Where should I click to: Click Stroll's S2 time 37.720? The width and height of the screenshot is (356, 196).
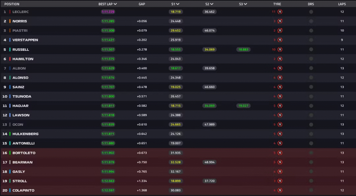pyautogui.click(x=209, y=181)
